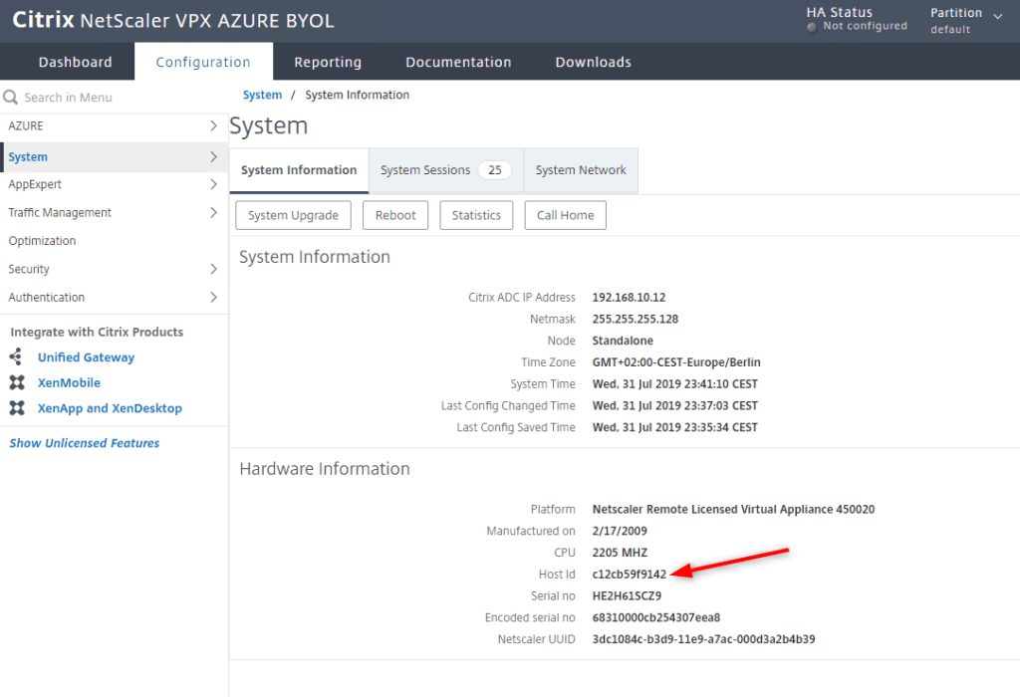Viewport: 1020px width, 697px height.
Task: Click the Reboot button
Action: [x=394, y=215]
